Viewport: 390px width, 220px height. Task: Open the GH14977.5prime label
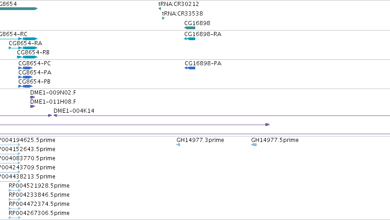[275, 140]
